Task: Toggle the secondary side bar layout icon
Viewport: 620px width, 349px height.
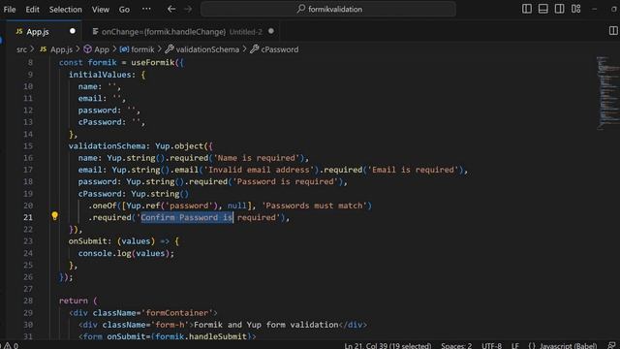Action: pyautogui.click(x=559, y=9)
